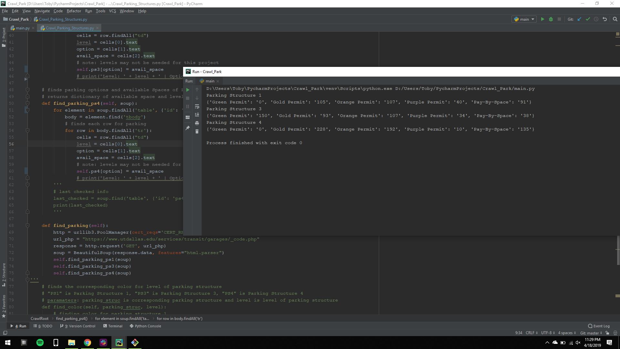Click the Git commit checkmark icon
Screen dimensions: 620x349
(588, 19)
